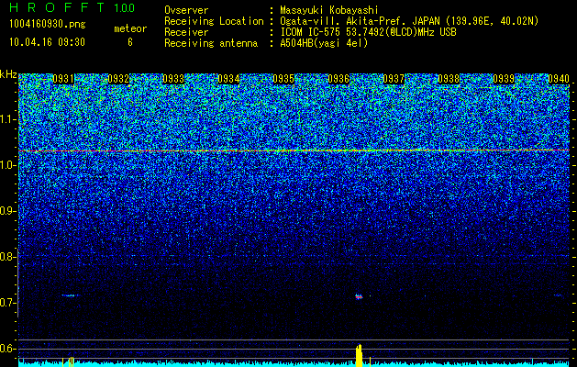Viewport: 577px width, 367px height.
Task: Click the 0.7 kHz axis label
Action: click(x=8, y=303)
